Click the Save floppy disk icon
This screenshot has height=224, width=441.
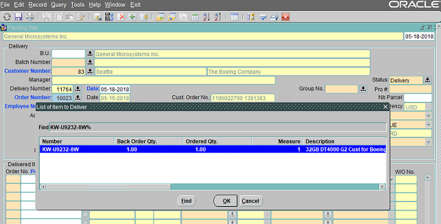tap(18, 17)
